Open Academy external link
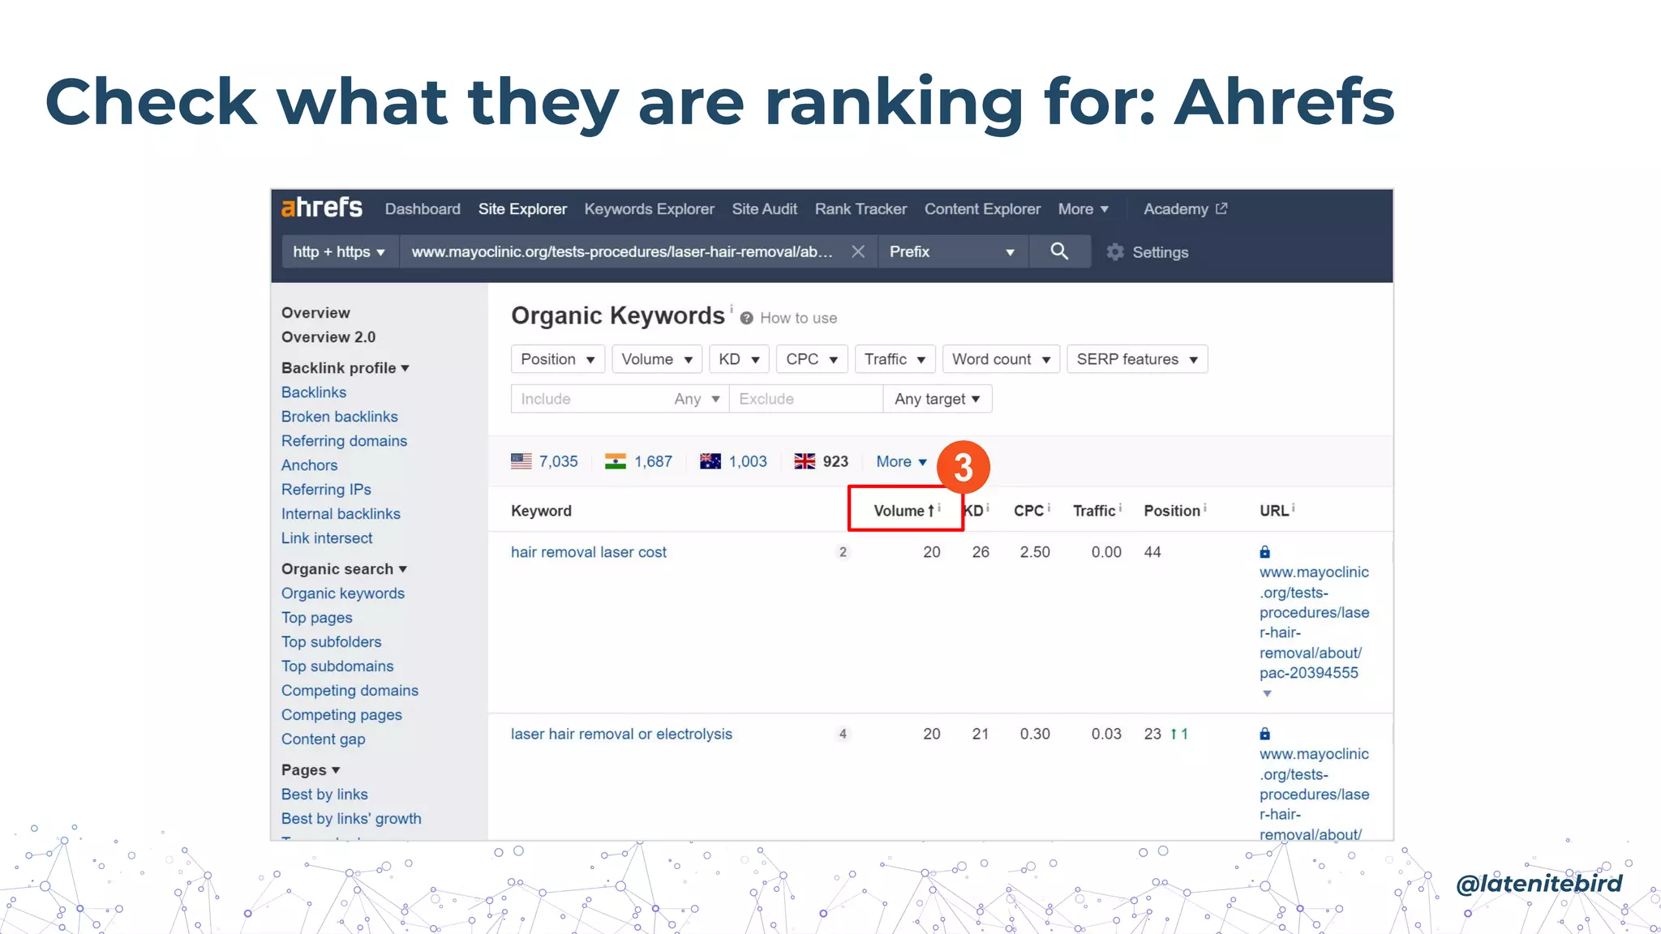The height and width of the screenshot is (934, 1661). tap(1185, 209)
